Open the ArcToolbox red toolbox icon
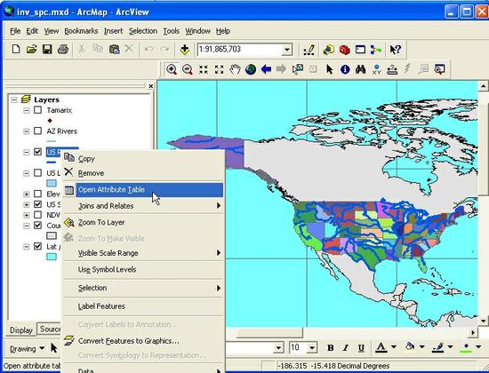This screenshot has height=373, width=489. [x=345, y=50]
